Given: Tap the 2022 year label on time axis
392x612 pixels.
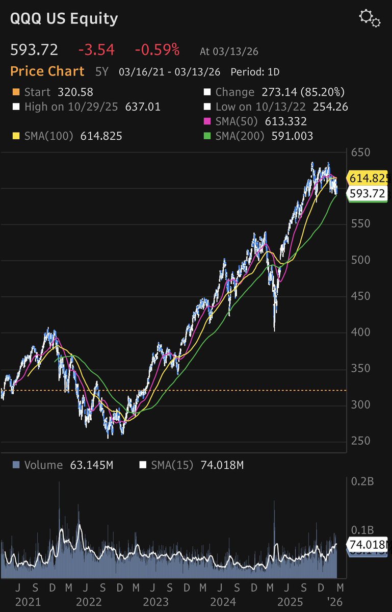Looking at the screenshot, I should click(88, 602).
